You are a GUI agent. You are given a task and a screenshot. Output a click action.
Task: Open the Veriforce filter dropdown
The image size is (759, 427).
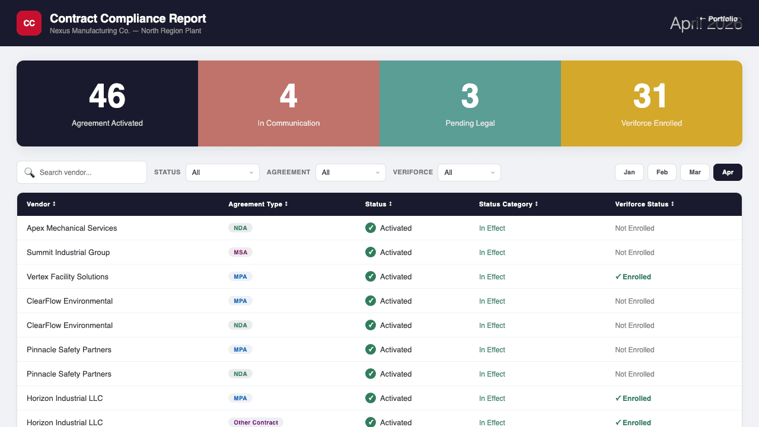point(469,172)
